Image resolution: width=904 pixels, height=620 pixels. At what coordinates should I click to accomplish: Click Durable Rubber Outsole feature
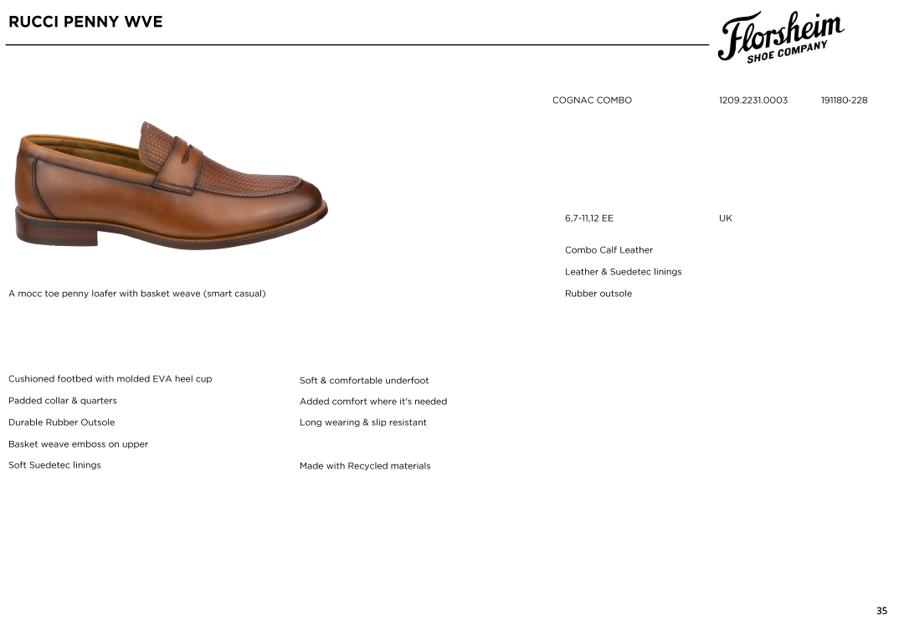pos(62,423)
